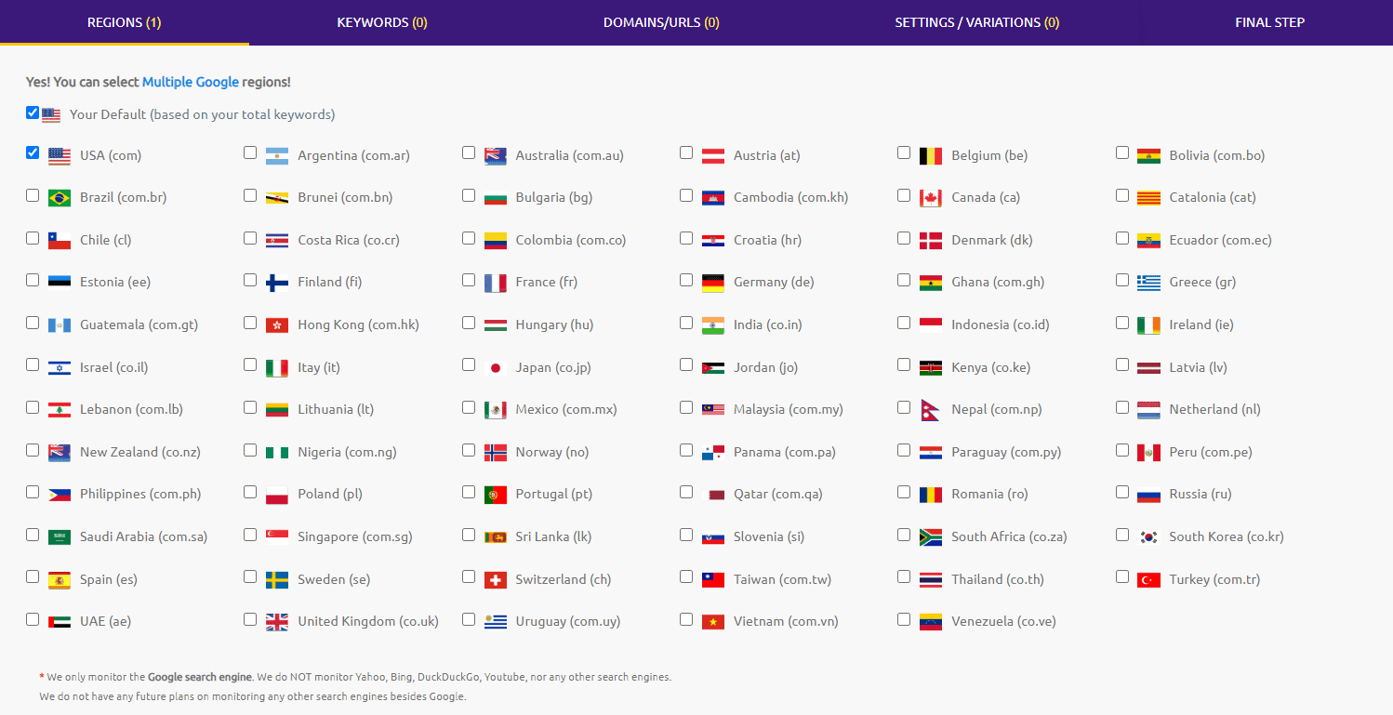Go to the Domains/URLs tab
The height and width of the screenshot is (715, 1393).
(x=661, y=22)
